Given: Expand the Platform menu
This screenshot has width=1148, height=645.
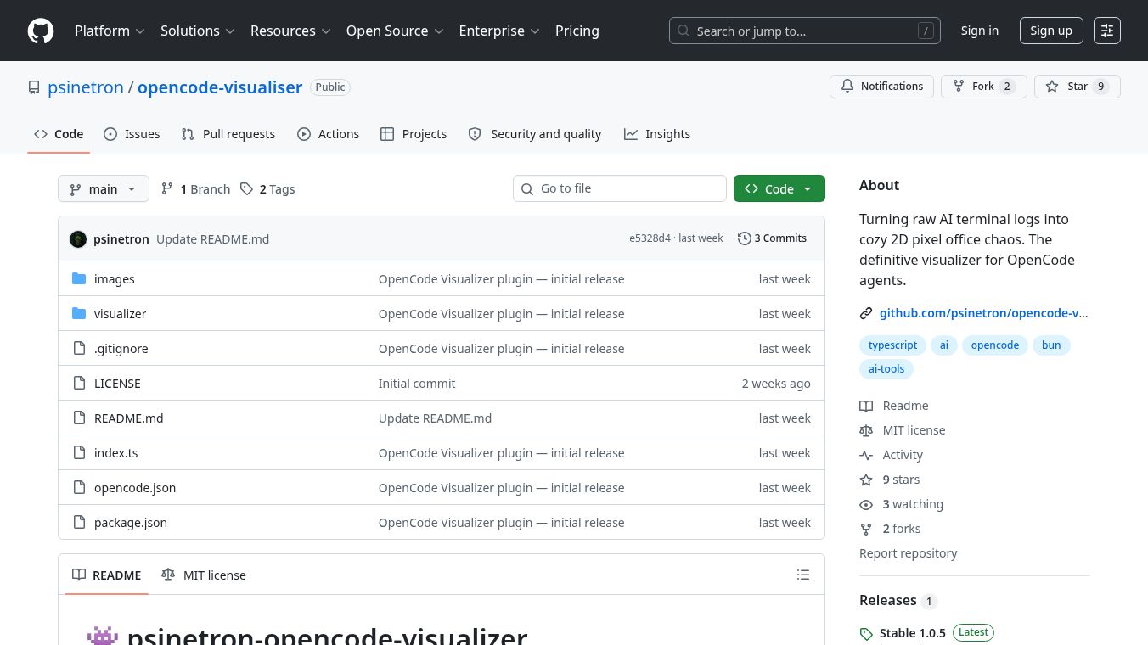Looking at the screenshot, I should click(110, 31).
